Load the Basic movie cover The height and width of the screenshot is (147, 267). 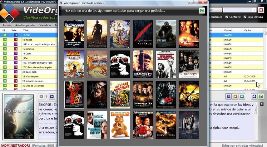(x=143, y=64)
